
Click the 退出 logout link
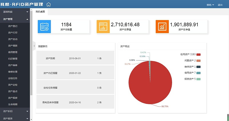[220, 5]
